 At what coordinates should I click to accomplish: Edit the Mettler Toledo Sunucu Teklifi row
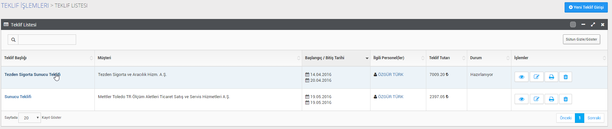pyautogui.click(x=536, y=99)
